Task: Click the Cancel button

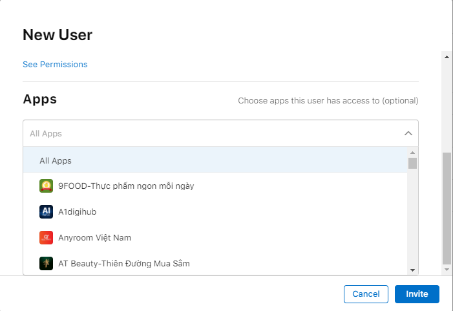Action: 366,294
